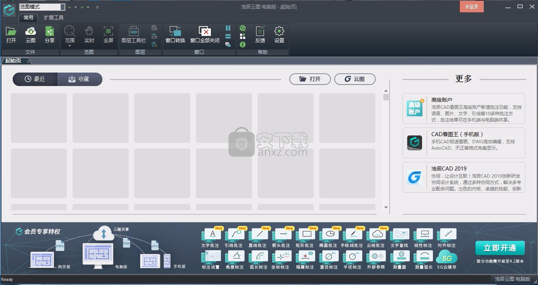This screenshot has height=285, width=538.
Task: Show the 最近 recent files tab
Action: coord(35,79)
